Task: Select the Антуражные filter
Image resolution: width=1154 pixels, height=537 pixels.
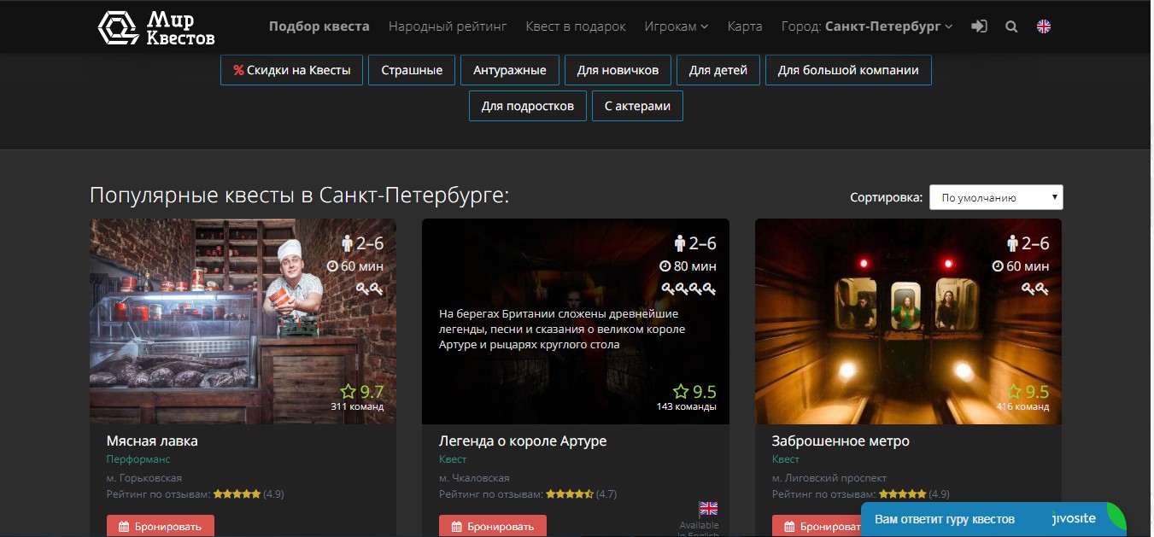Action: tap(510, 70)
